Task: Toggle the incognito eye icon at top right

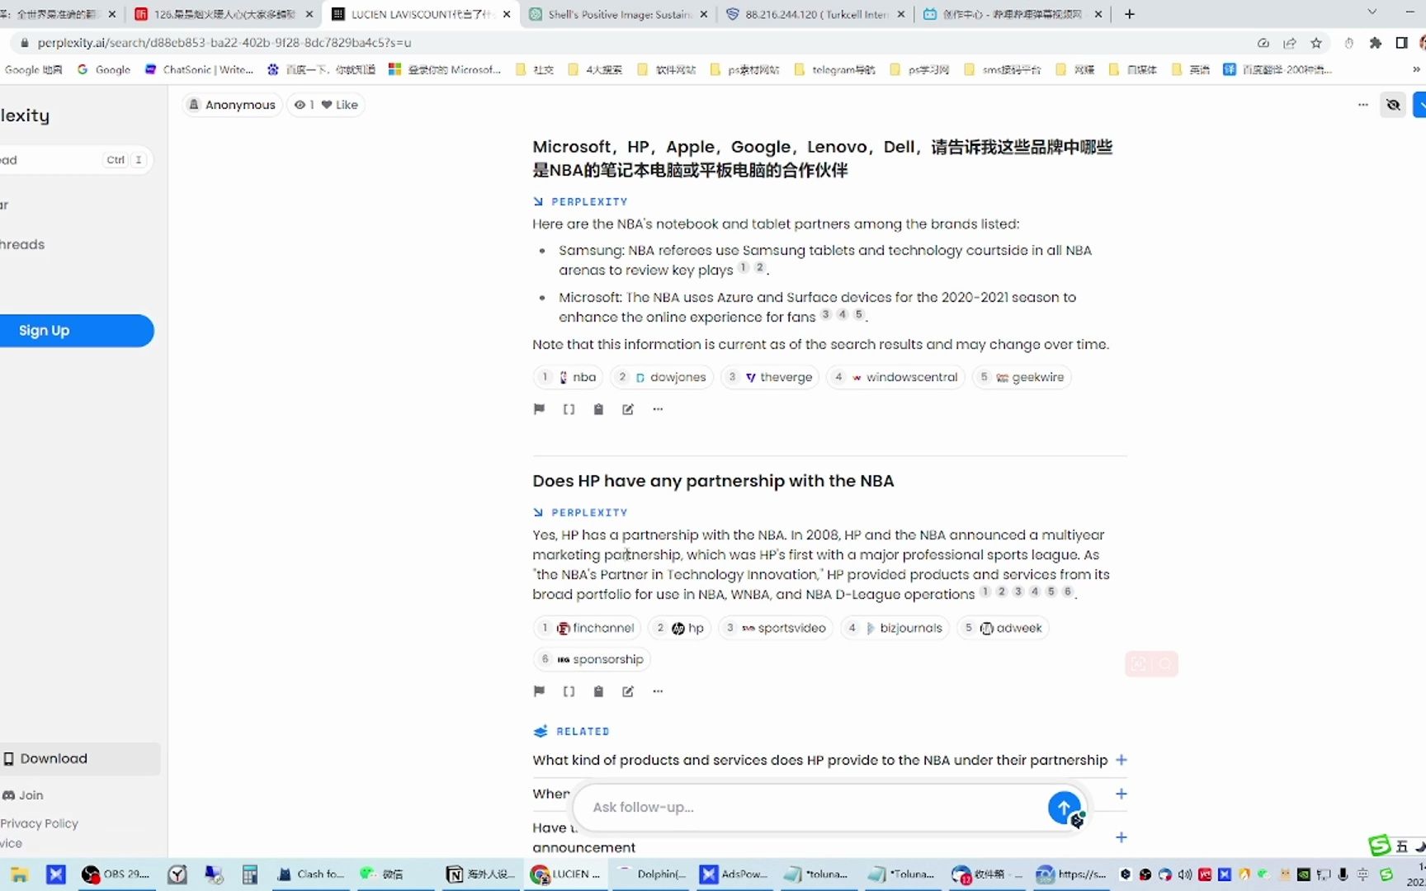Action: [x=1393, y=105]
